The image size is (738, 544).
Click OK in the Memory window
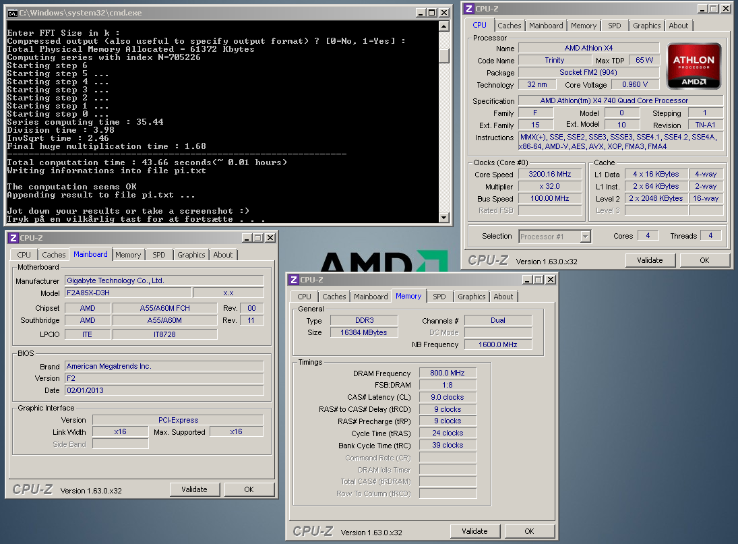point(529,531)
